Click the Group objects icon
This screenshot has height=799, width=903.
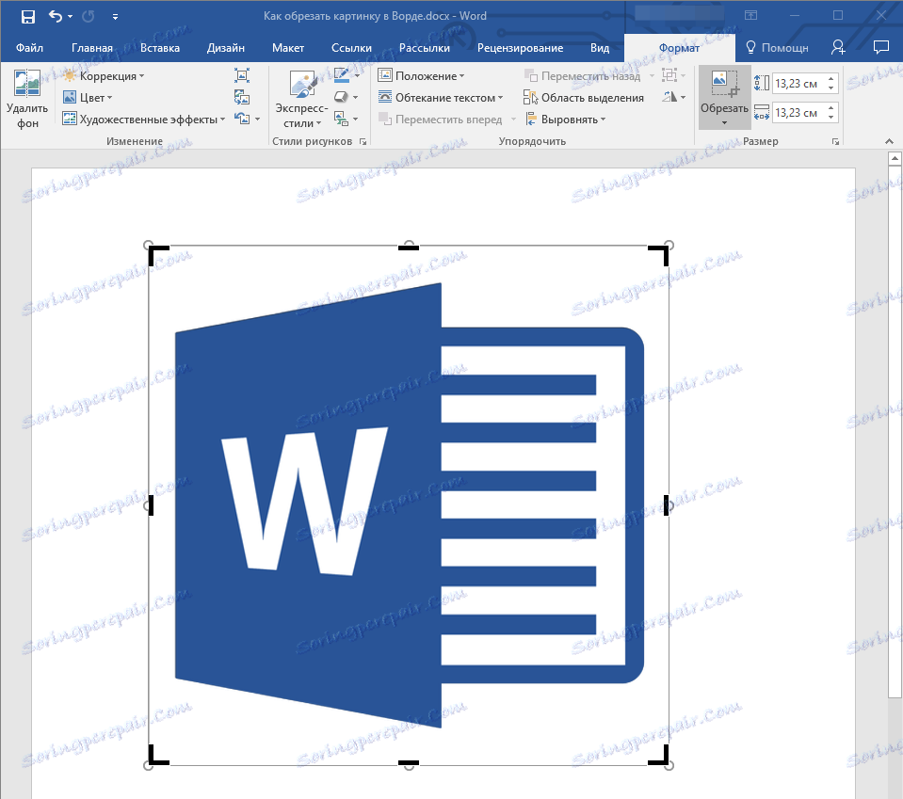669,75
